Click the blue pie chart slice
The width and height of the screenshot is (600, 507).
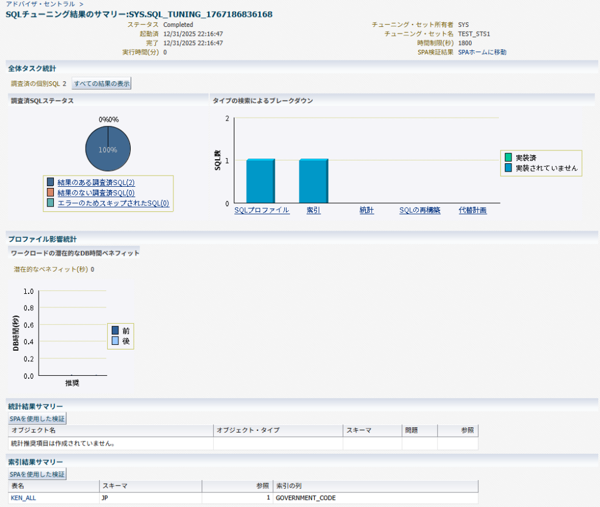[x=108, y=150]
